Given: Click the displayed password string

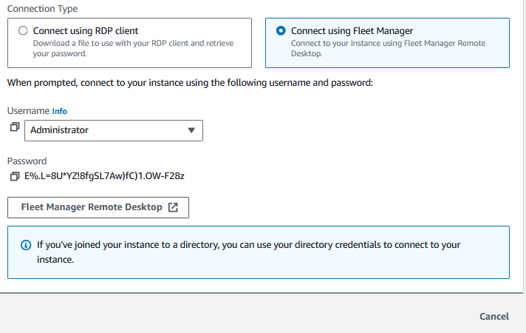Looking at the screenshot, I should [x=104, y=176].
